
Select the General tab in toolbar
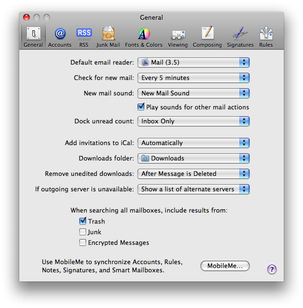(x=33, y=37)
